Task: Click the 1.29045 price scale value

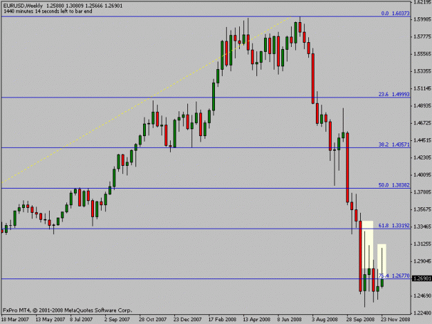Action: coord(422,261)
